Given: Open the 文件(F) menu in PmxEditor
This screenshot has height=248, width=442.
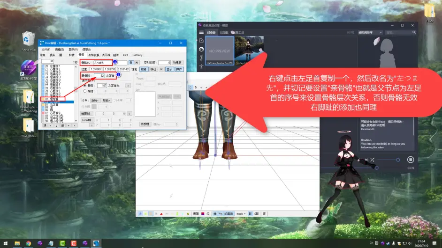Looking at the screenshot, I should click(x=46, y=50).
